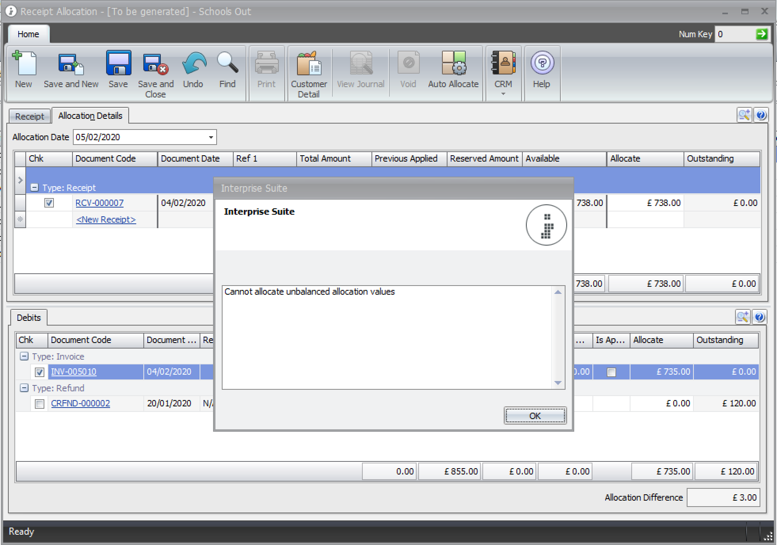The image size is (777, 545).
Task: Collapse the Type: Invoice group
Action: 24,356
